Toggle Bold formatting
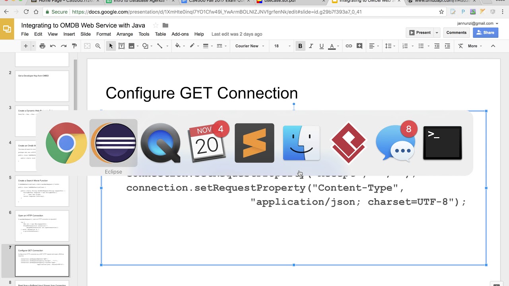Viewport: 509px width, 286px height. coord(300,46)
